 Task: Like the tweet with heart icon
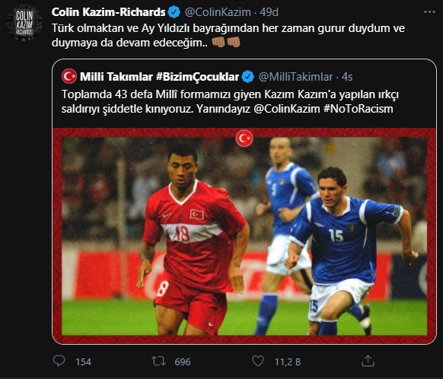[258, 361]
